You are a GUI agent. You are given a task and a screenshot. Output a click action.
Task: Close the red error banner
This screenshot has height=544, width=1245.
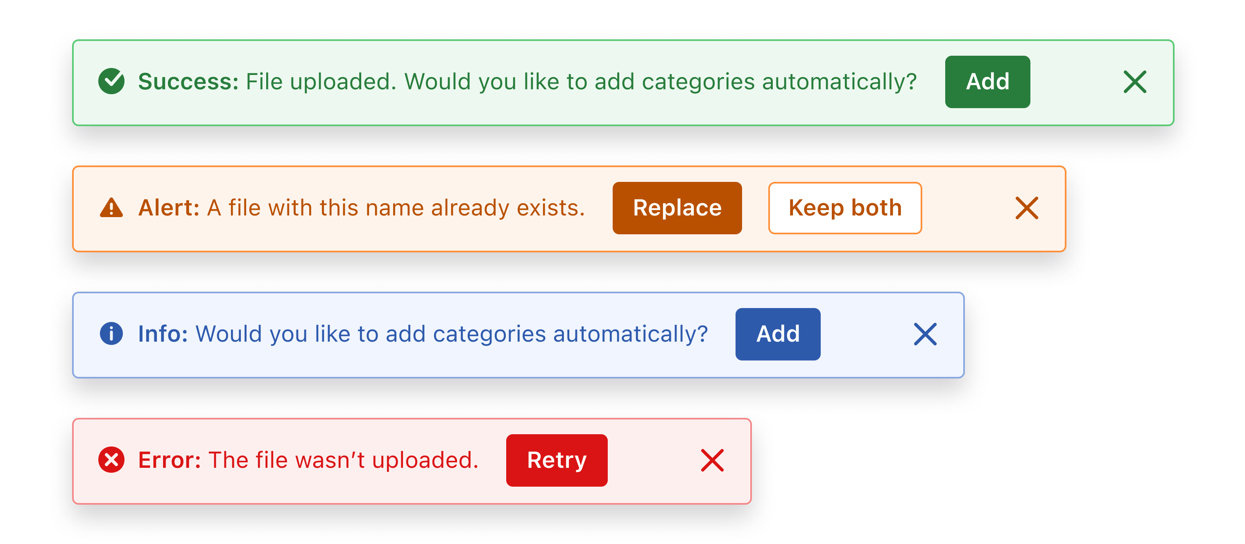[713, 460]
